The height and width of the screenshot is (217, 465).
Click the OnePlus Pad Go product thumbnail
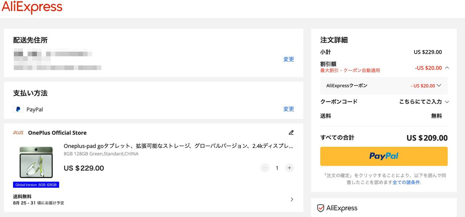pyautogui.click(x=36, y=162)
